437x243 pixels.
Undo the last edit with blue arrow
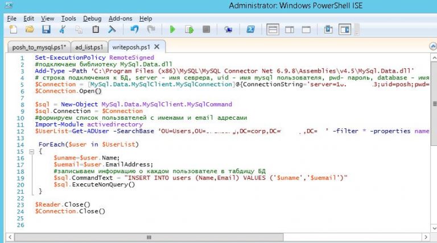134,30
